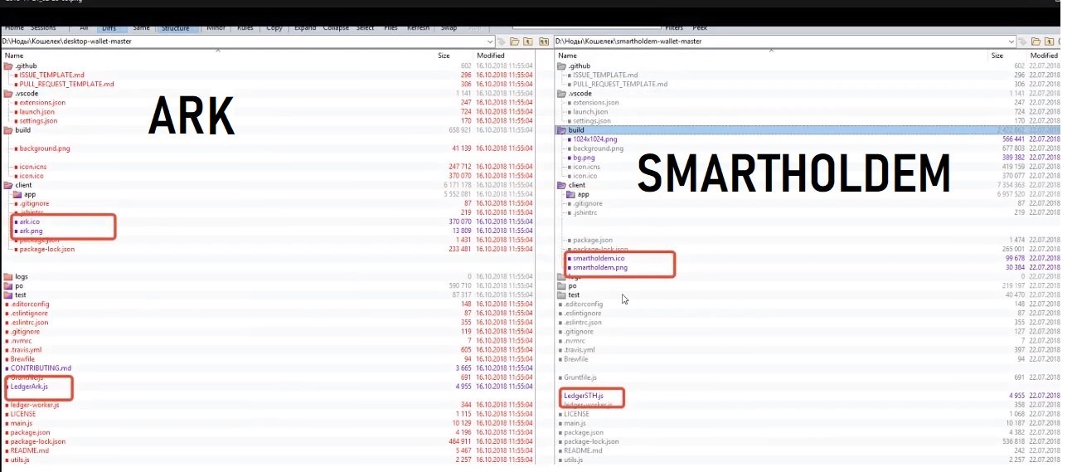Screen dimensions: 1077x472
Task: Open left folder path history dropdown
Action: 491,41
